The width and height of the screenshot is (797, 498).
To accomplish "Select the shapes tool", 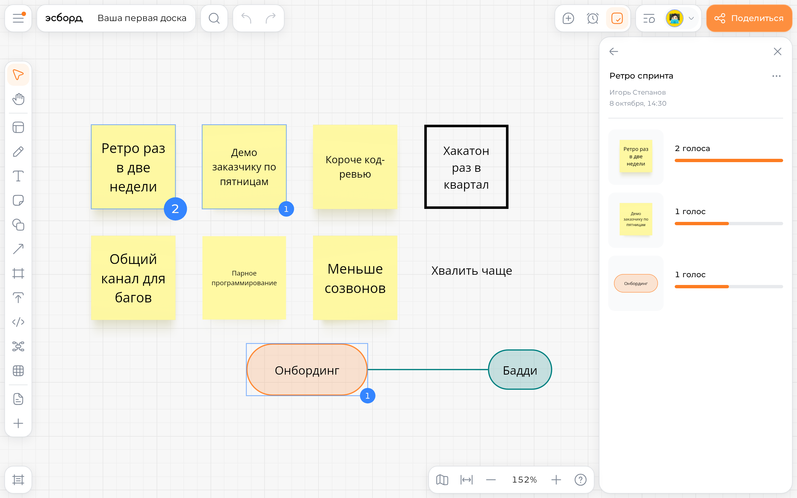I will click(x=19, y=225).
